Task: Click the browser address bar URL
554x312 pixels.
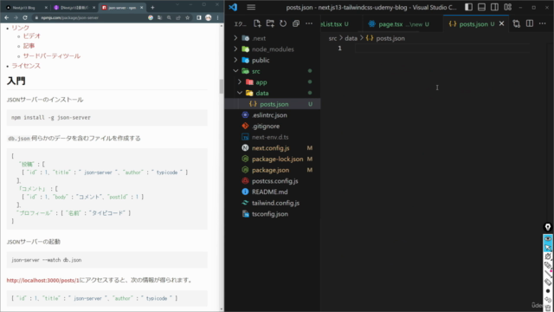Action: click(x=69, y=17)
